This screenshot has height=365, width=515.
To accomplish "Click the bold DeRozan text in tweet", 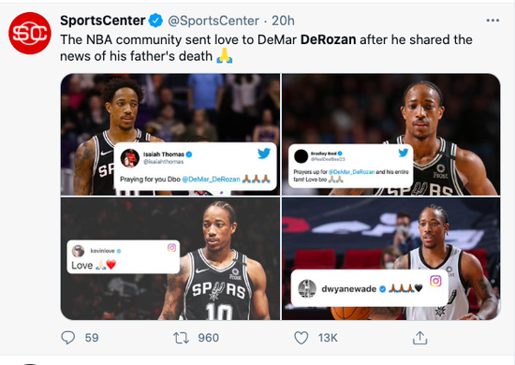I will [x=328, y=39].
